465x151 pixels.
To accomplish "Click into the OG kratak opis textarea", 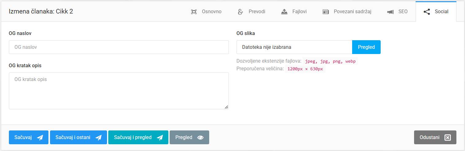I will pos(119,91).
